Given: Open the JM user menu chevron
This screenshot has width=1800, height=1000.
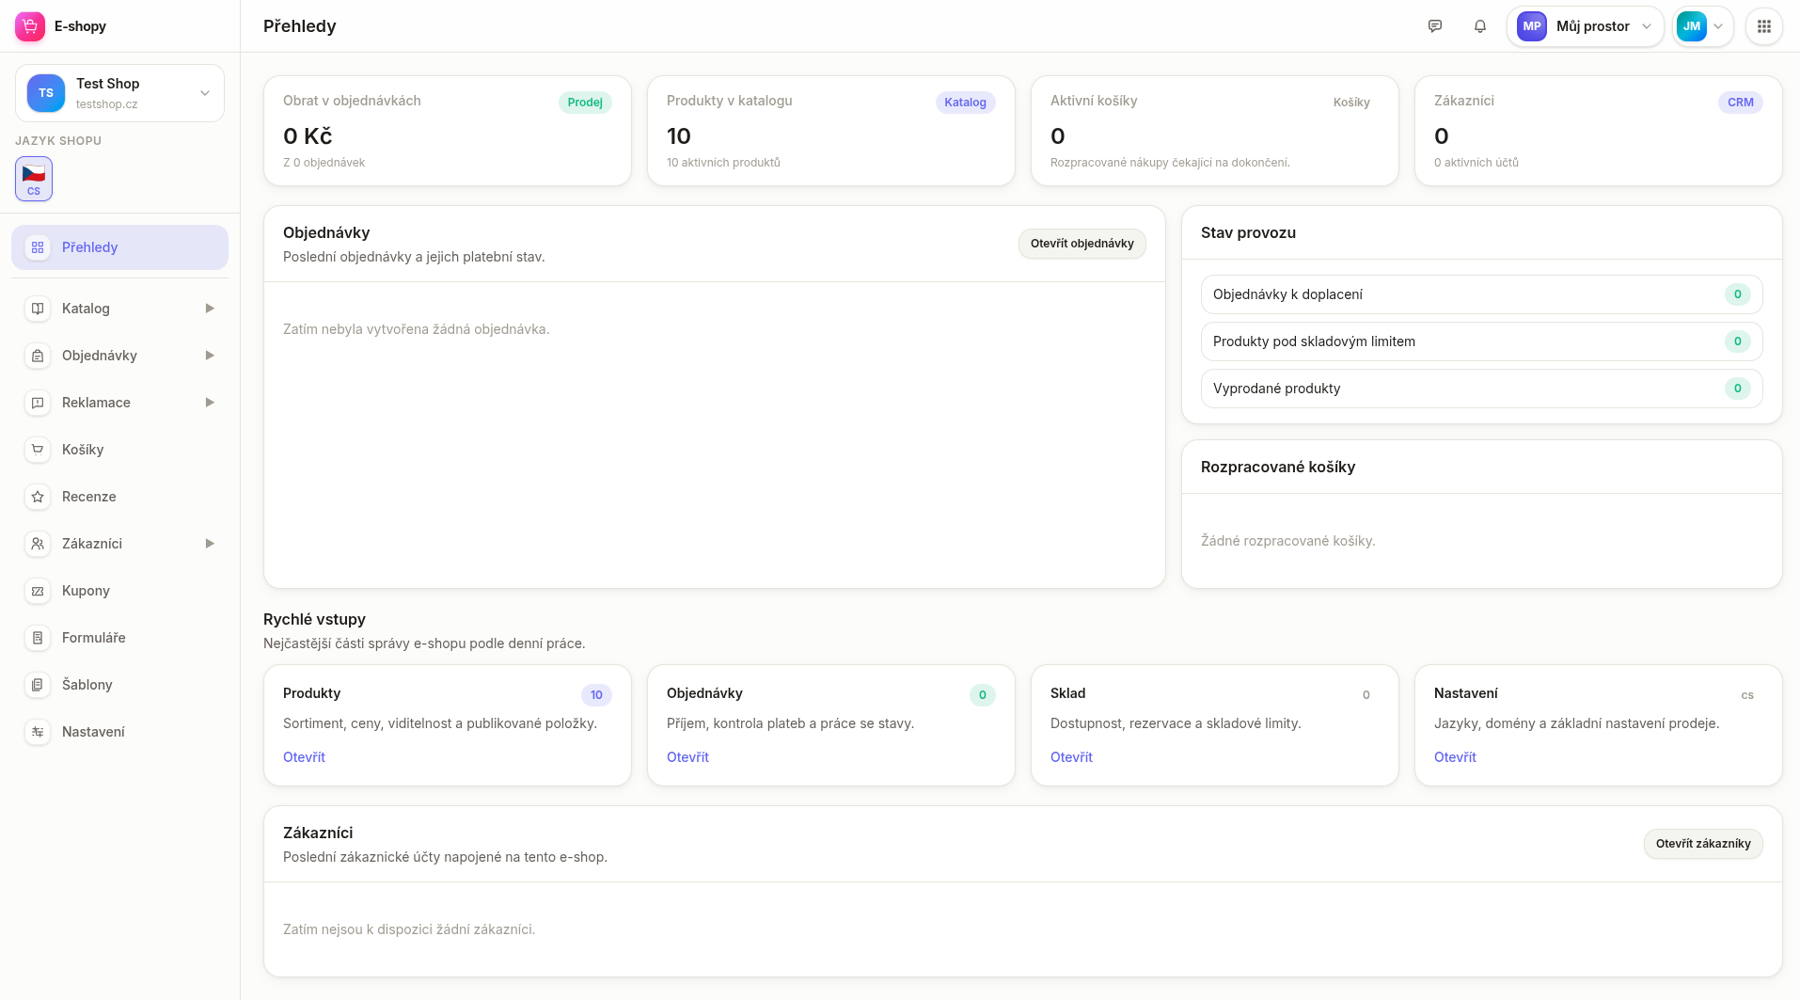Looking at the screenshot, I should pos(1718,26).
